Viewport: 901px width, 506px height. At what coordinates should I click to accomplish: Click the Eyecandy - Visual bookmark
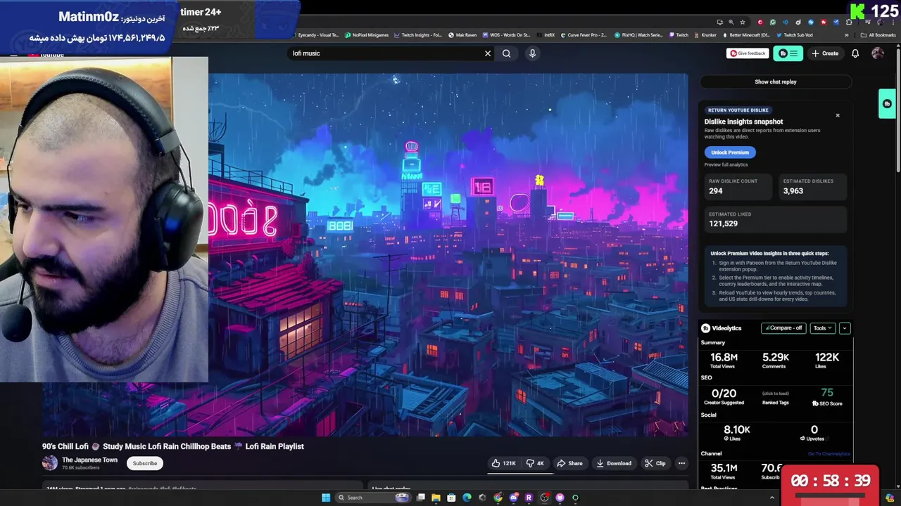(x=317, y=35)
